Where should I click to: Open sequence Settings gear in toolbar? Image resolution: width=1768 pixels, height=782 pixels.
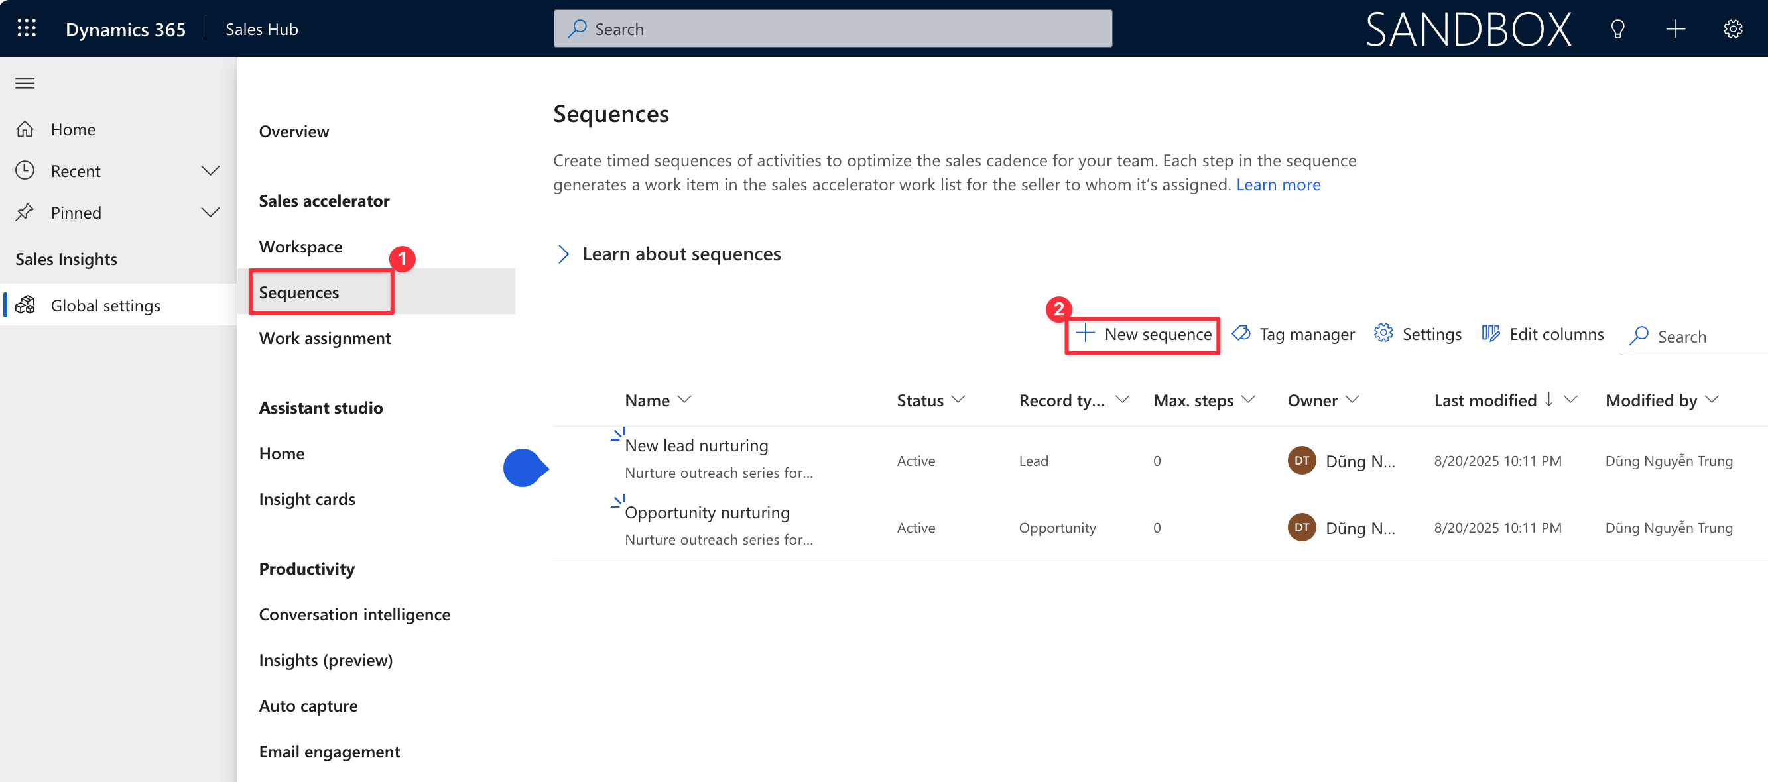tap(1383, 334)
